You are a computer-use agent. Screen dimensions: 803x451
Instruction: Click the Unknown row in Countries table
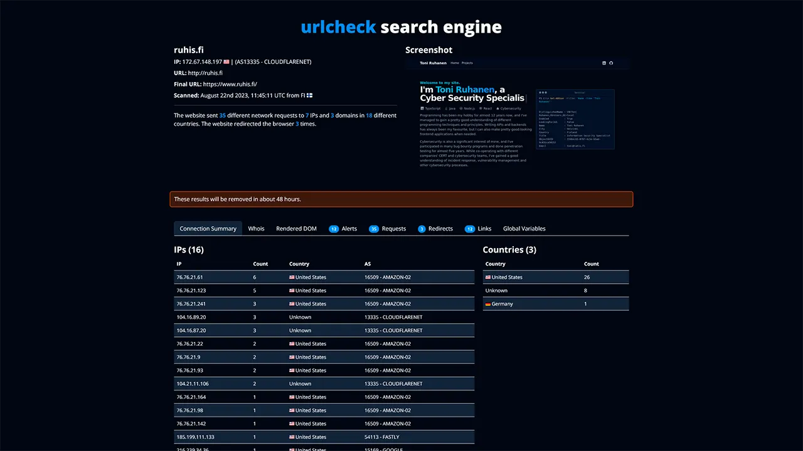point(555,291)
